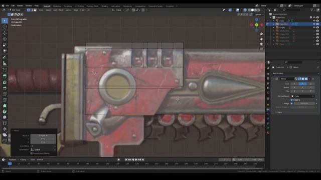Select the Rotate tool
This screenshot has height=180, width=321.
tap(5, 39)
